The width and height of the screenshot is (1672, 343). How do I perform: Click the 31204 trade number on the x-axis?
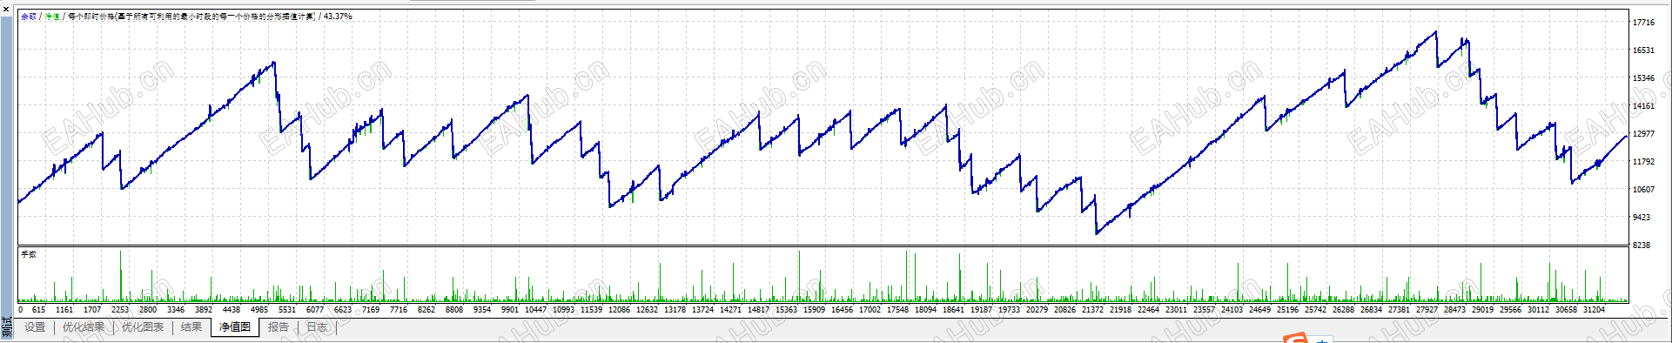(x=1595, y=310)
